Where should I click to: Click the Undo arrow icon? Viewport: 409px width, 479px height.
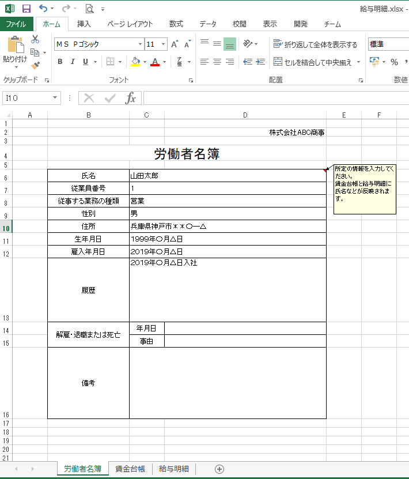point(43,9)
